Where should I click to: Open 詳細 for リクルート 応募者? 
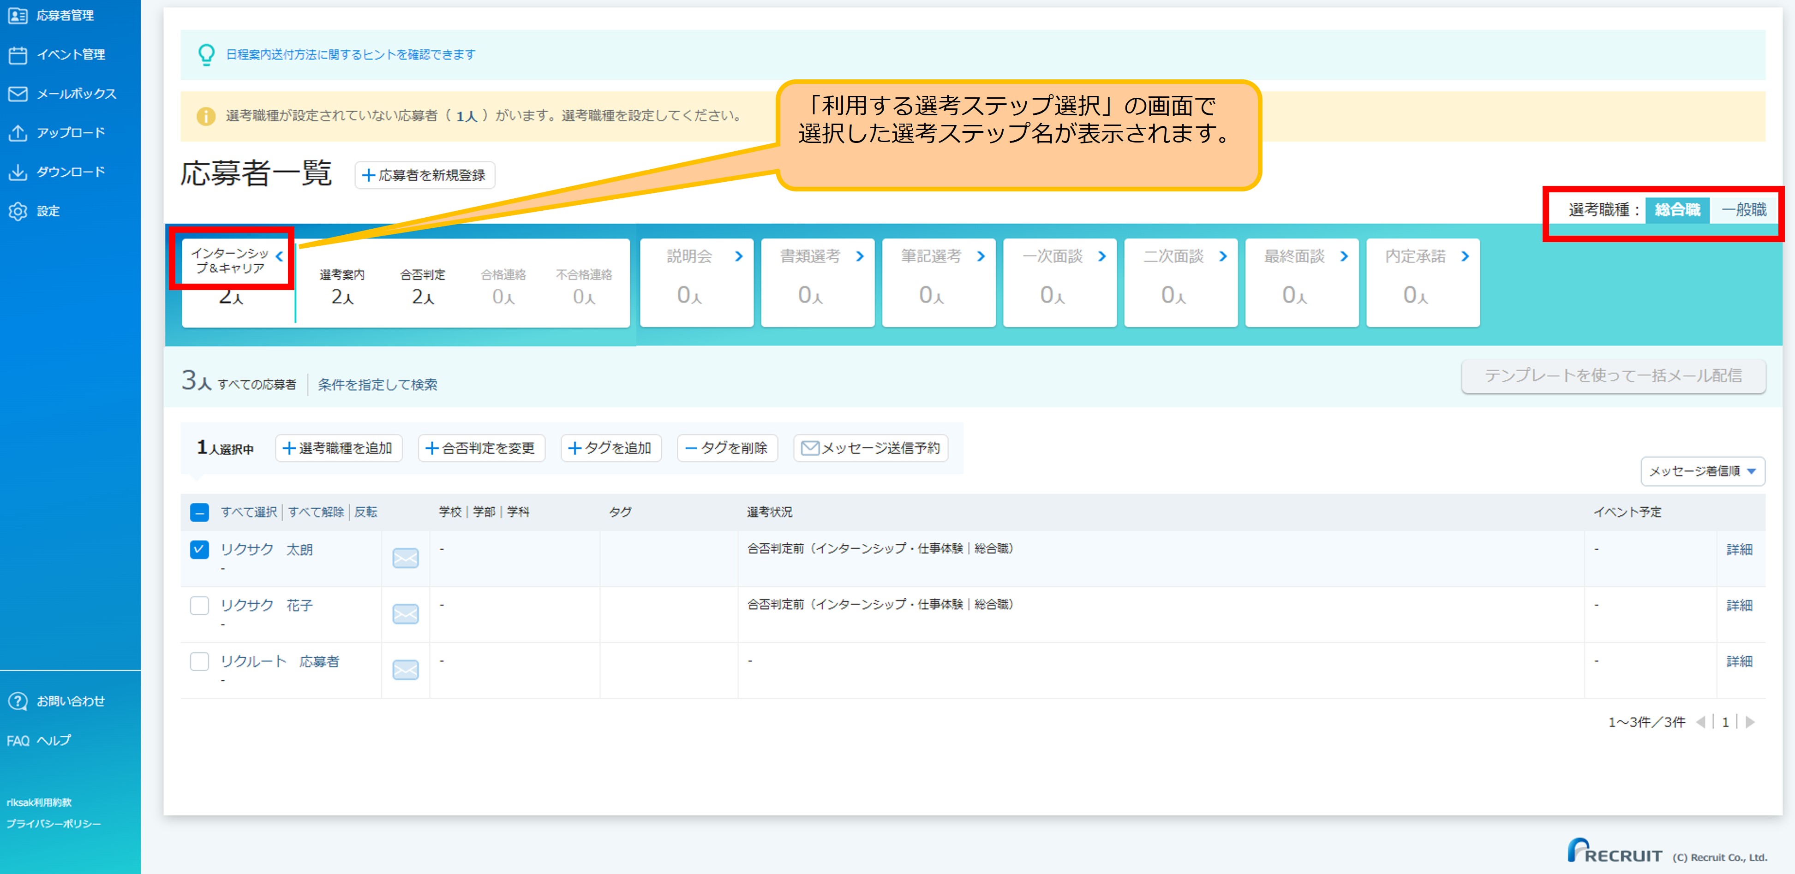(1739, 661)
